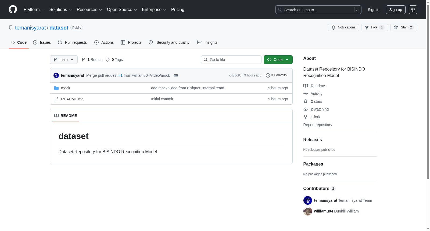
Task: Click the fork icon beside 1 fork
Action: point(306,117)
